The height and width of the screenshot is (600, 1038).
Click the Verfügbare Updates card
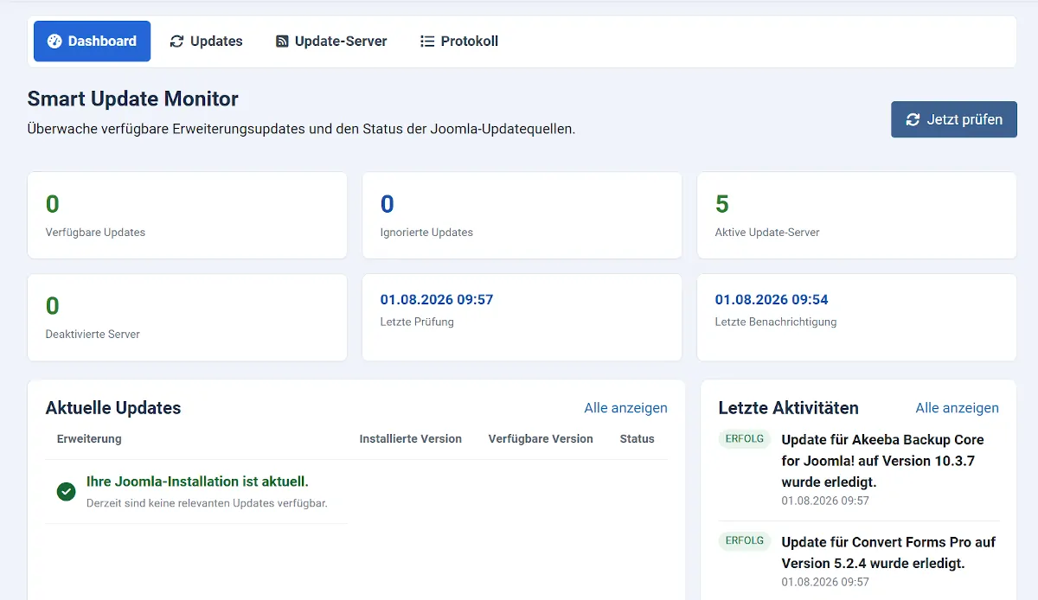(188, 215)
